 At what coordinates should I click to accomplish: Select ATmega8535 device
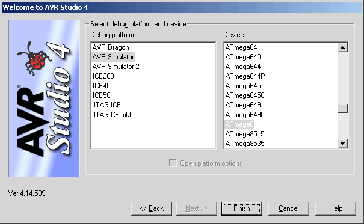coord(245,144)
